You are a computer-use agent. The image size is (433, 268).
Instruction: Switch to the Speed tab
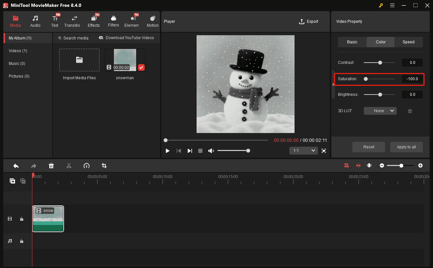[408, 42]
